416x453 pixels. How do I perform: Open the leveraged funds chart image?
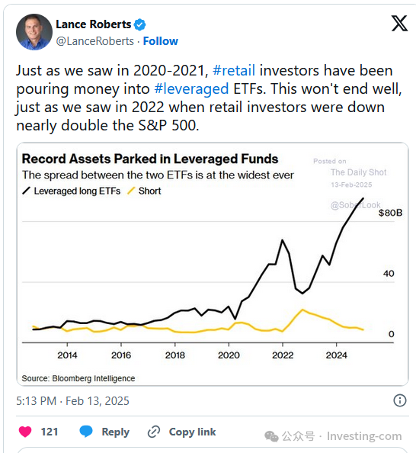[x=213, y=264]
